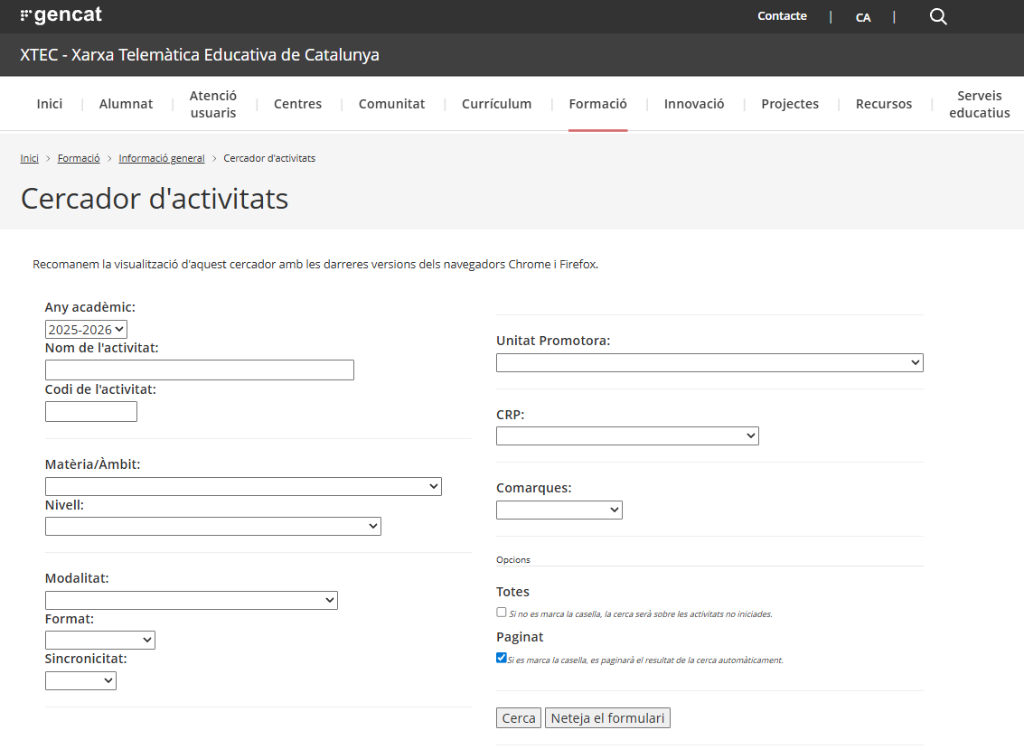The image size is (1024, 749).
Task: Follow the Informació general breadcrumb link
Action: click(162, 158)
